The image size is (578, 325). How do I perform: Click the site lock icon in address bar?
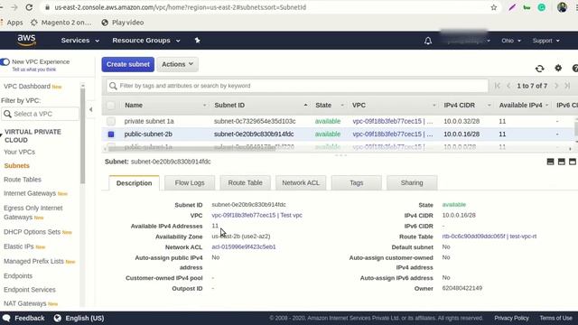pyautogui.click(x=47, y=7)
